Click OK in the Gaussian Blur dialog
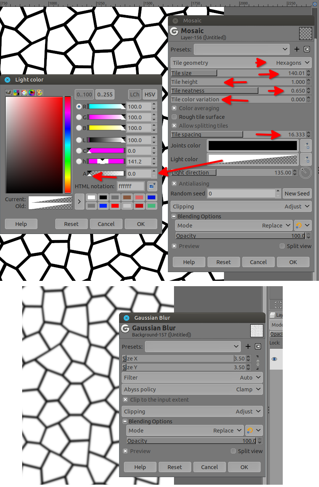Screen dimensions: 319x487 tap(244, 467)
